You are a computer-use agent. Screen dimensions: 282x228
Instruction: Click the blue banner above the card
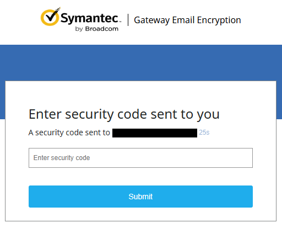(141, 62)
